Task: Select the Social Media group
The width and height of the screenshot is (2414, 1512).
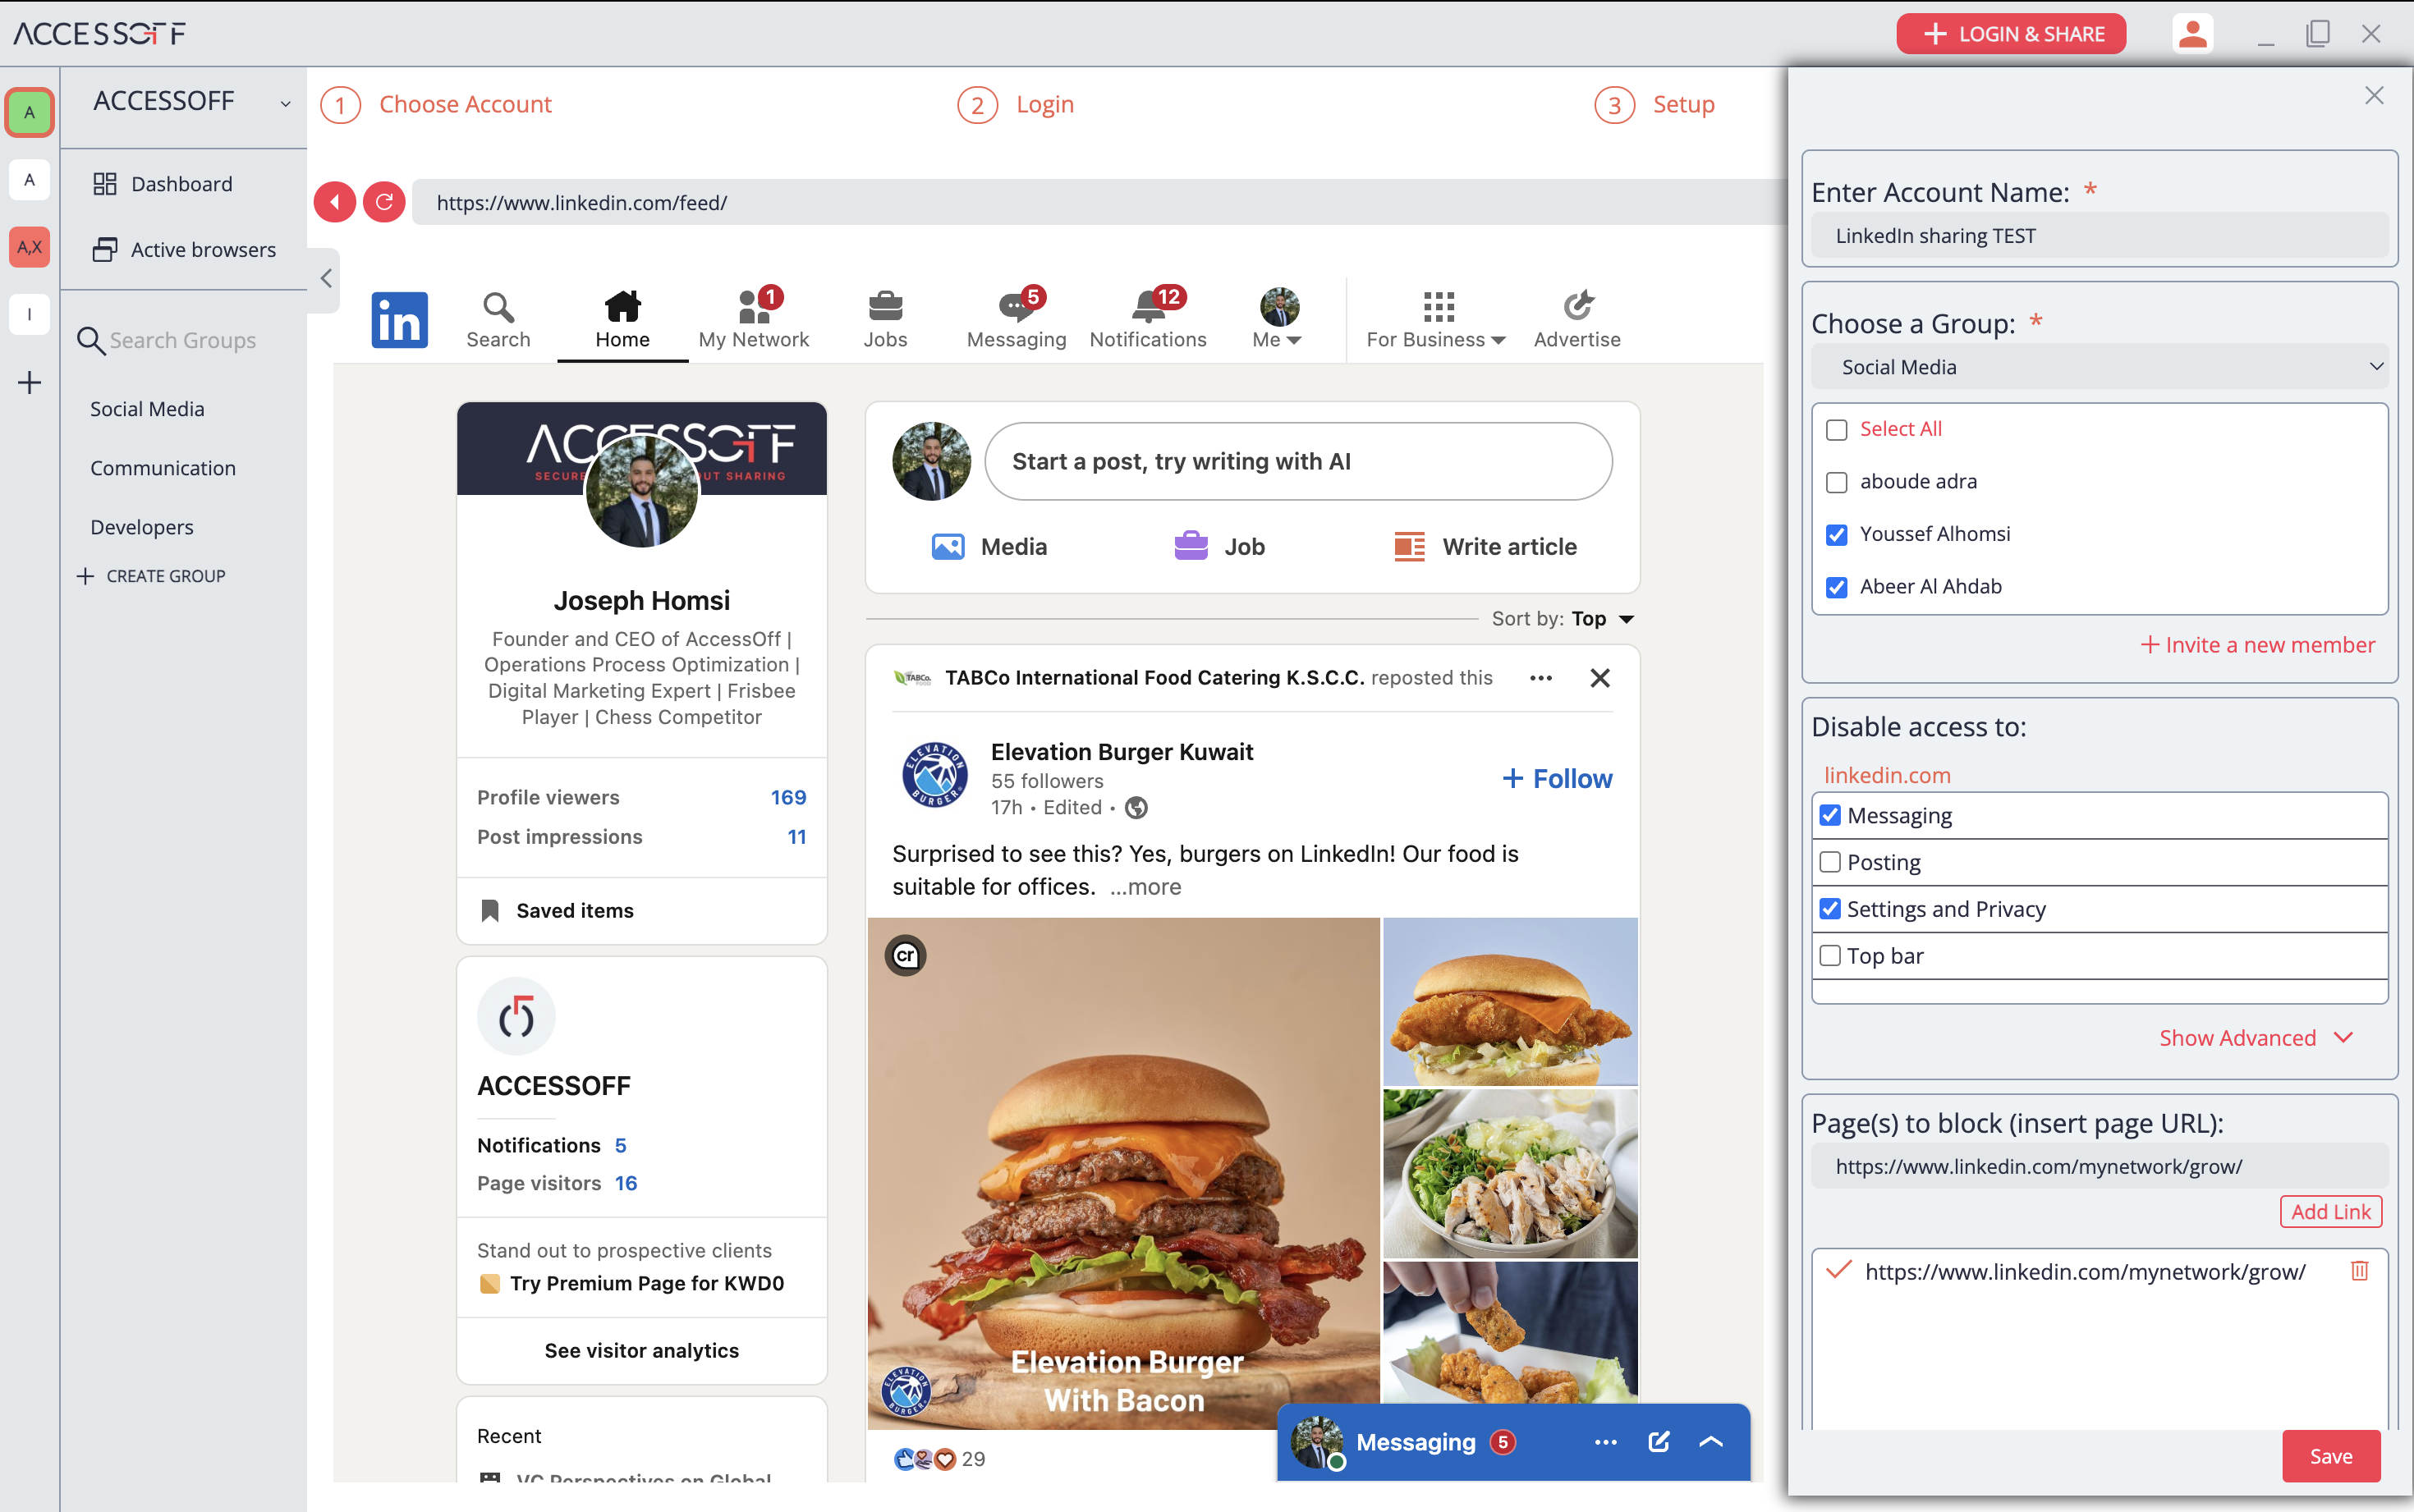Action: (147, 409)
